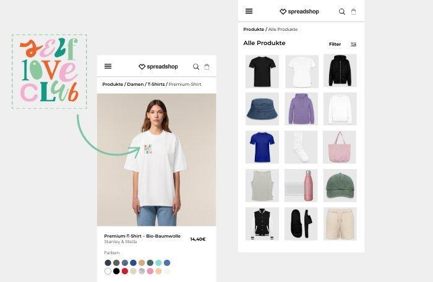The image size is (433, 282).
Task: Open shopping bag in product detail header
Action: (207, 67)
